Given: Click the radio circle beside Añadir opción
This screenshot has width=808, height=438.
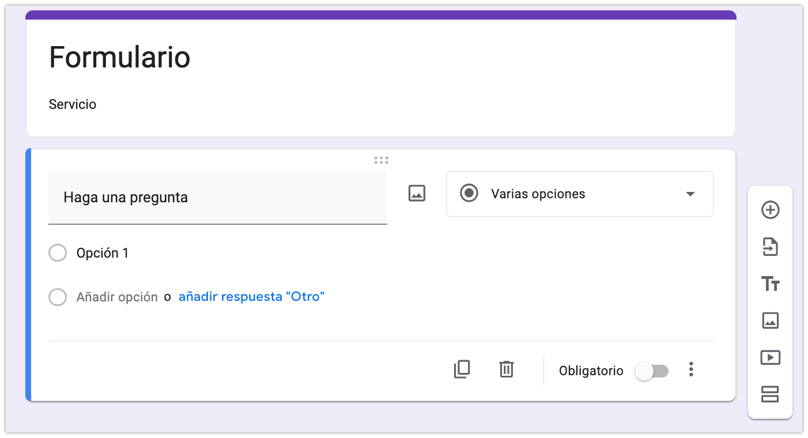Looking at the screenshot, I should click(58, 297).
